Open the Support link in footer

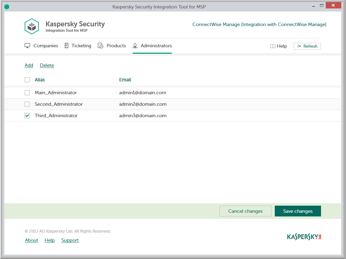(x=70, y=240)
